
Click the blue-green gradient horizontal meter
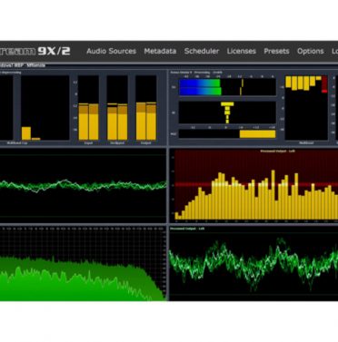pyautogui.click(x=200, y=87)
